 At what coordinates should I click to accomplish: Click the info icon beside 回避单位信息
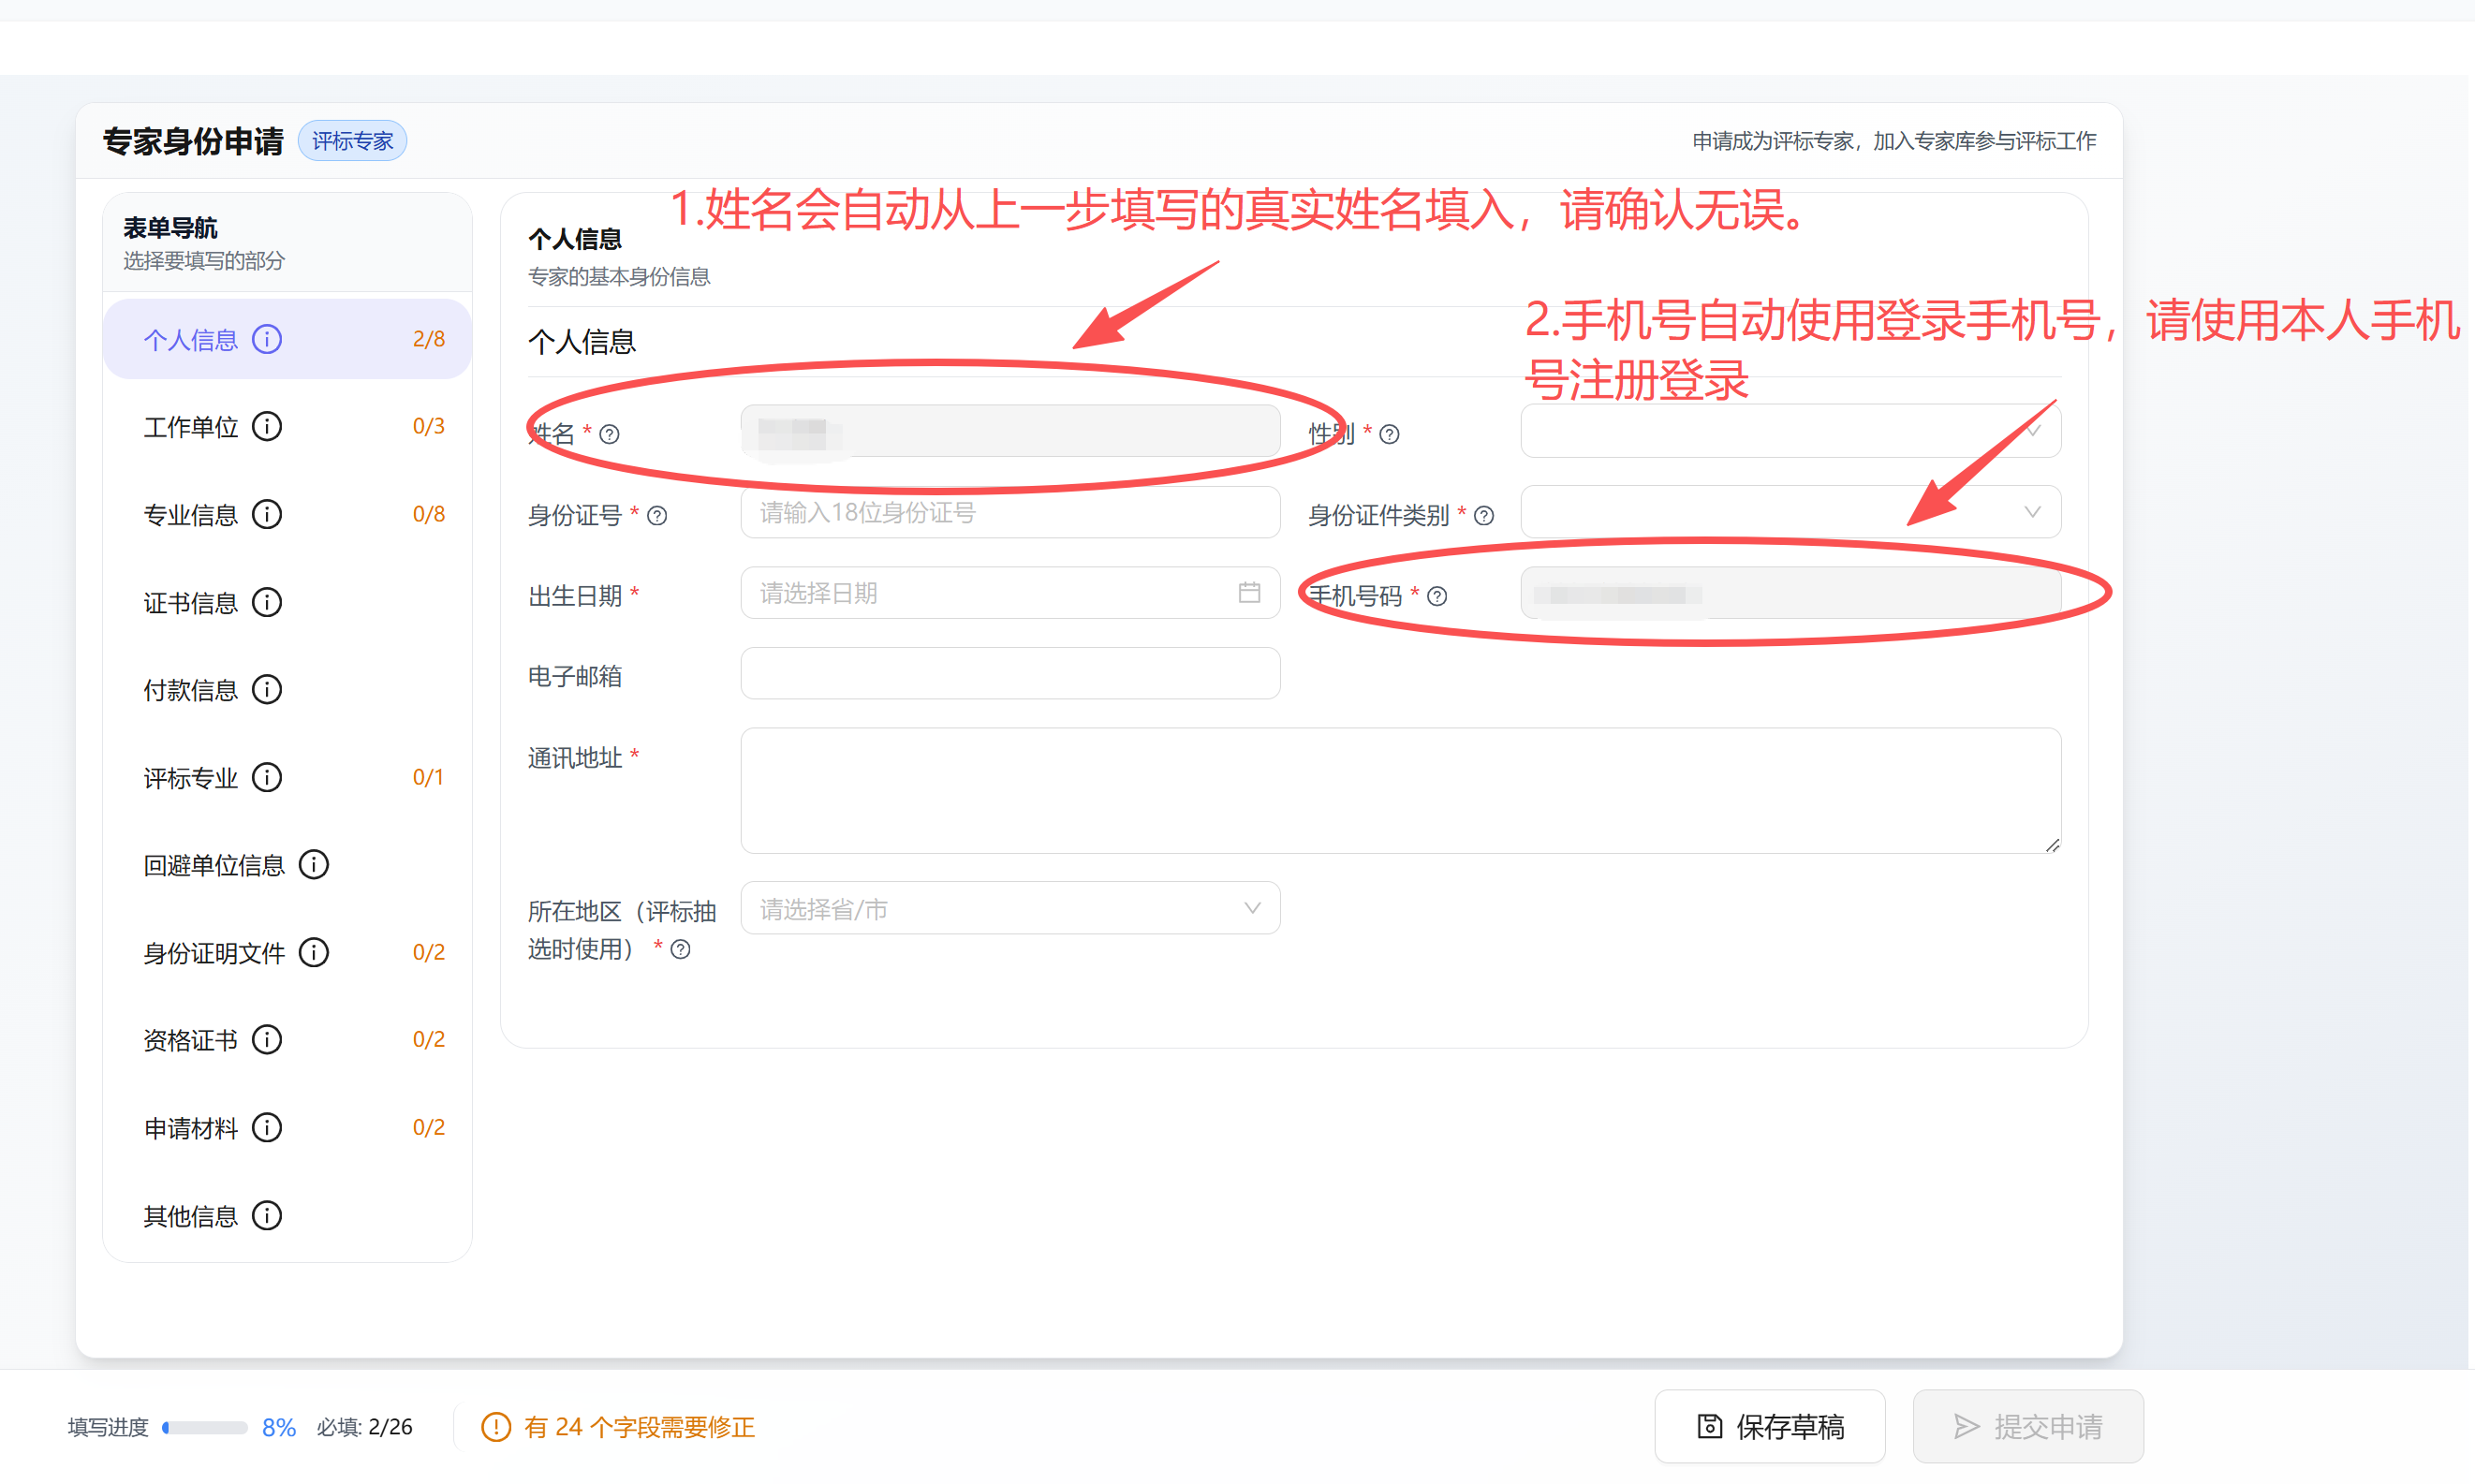coord(314,864)
